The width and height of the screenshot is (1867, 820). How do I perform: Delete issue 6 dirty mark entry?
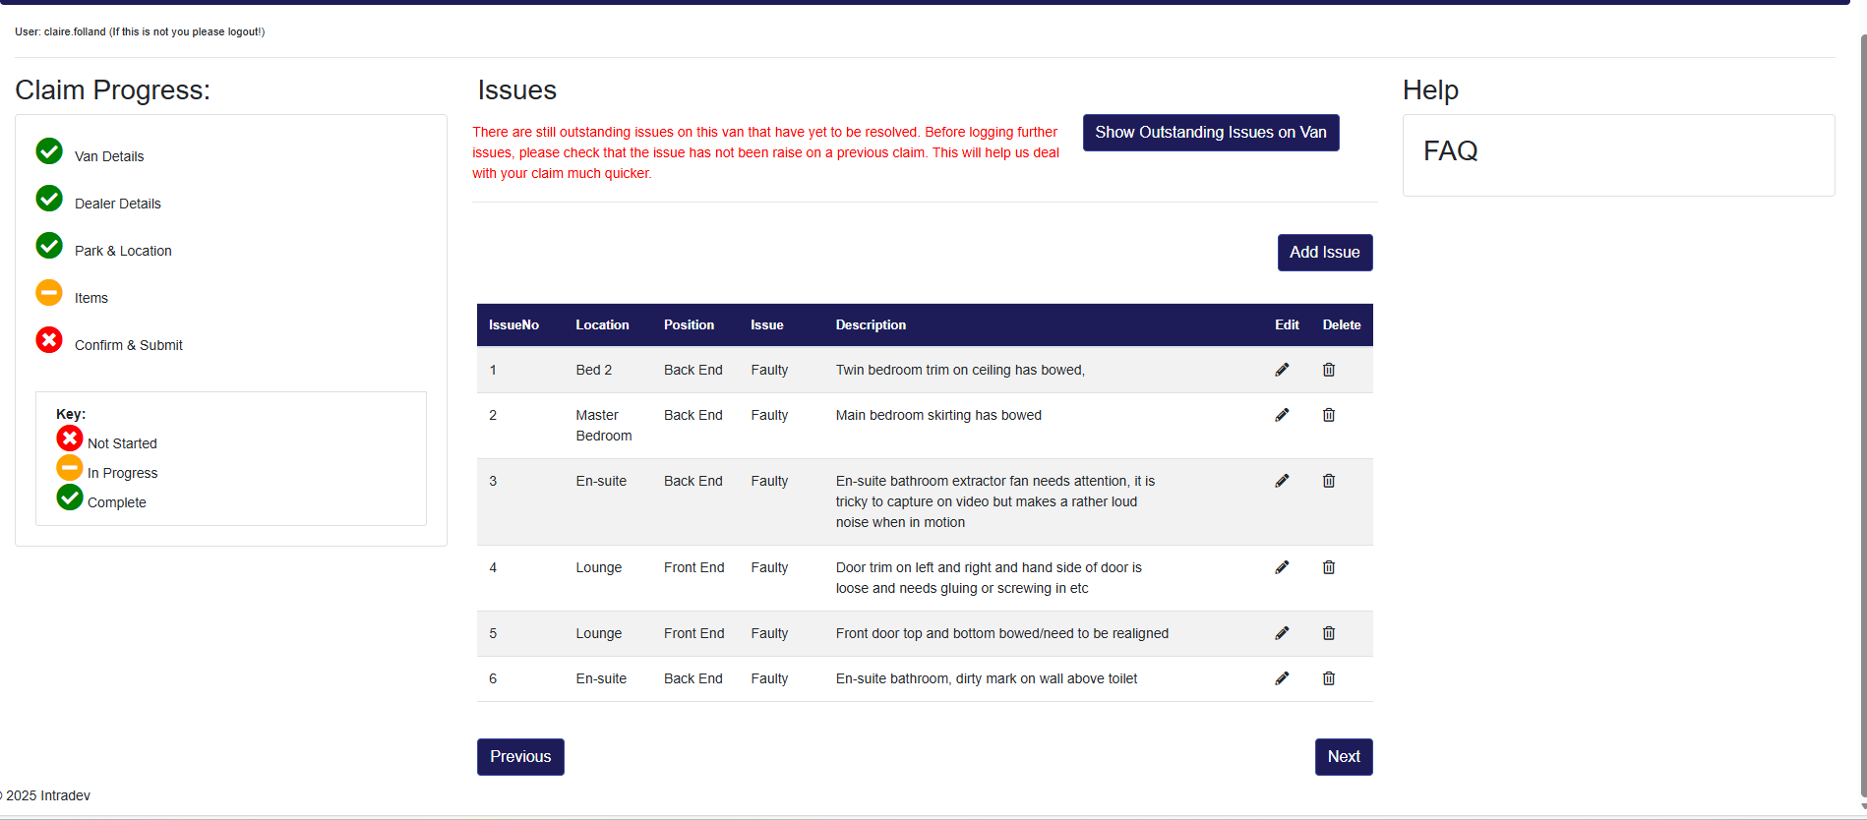coord(1329,678)
